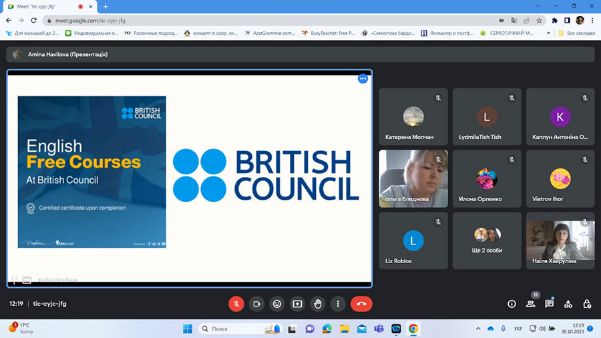This screenshot has height=338, width=601.
Task: Go forward in browser history
Action: (x=21, y=20)
